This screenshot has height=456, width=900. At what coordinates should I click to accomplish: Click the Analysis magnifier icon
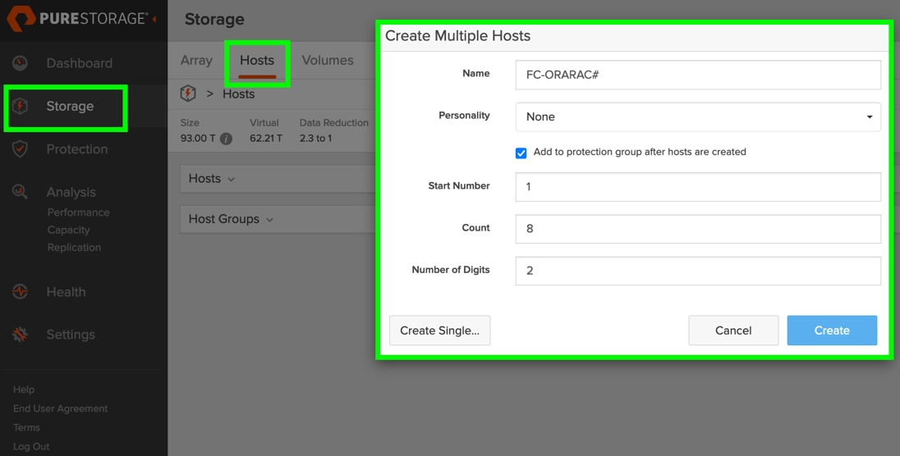(x=21, y=192)
